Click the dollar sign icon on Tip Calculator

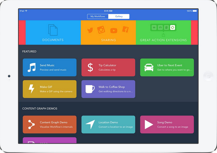90,67
